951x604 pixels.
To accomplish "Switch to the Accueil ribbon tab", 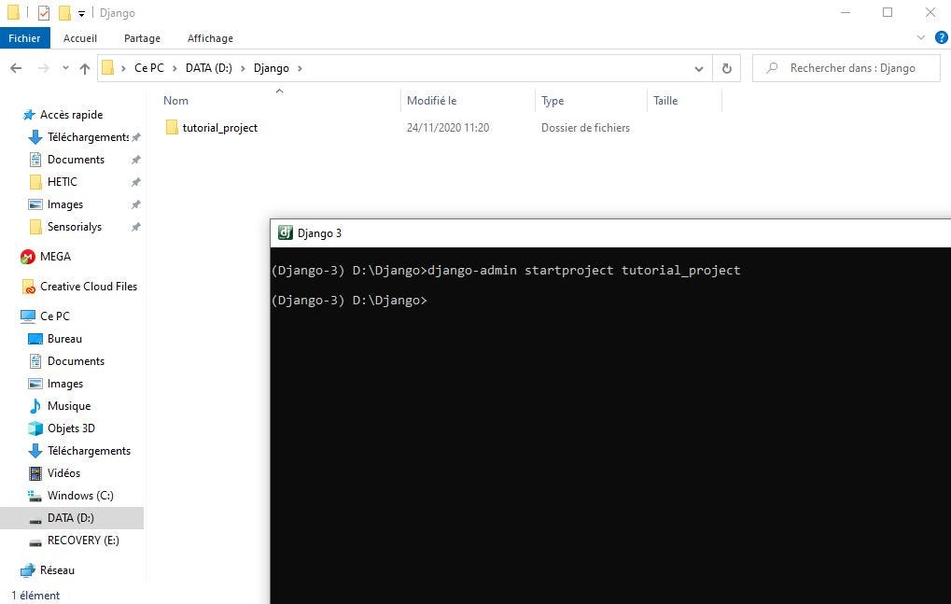I will (x=80, y=38).
